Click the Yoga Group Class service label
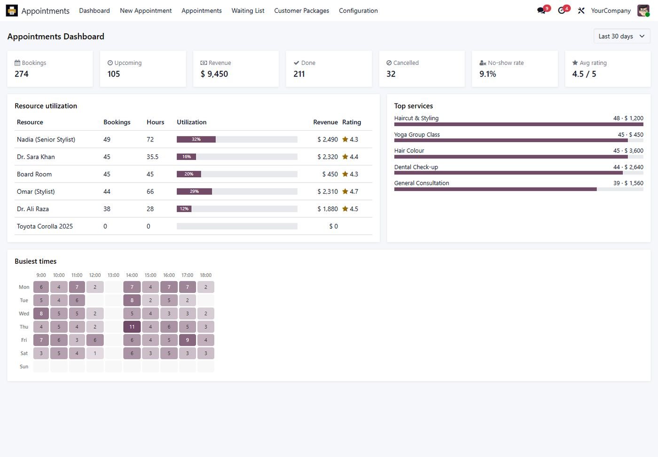 [417, 134]
